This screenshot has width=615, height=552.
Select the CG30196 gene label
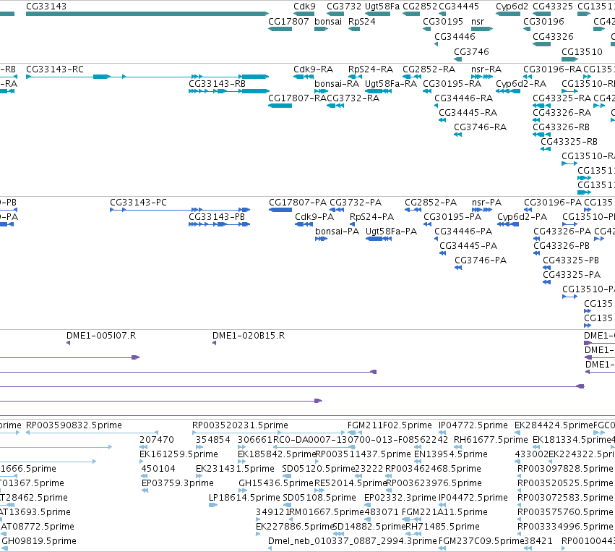[543, 22]
